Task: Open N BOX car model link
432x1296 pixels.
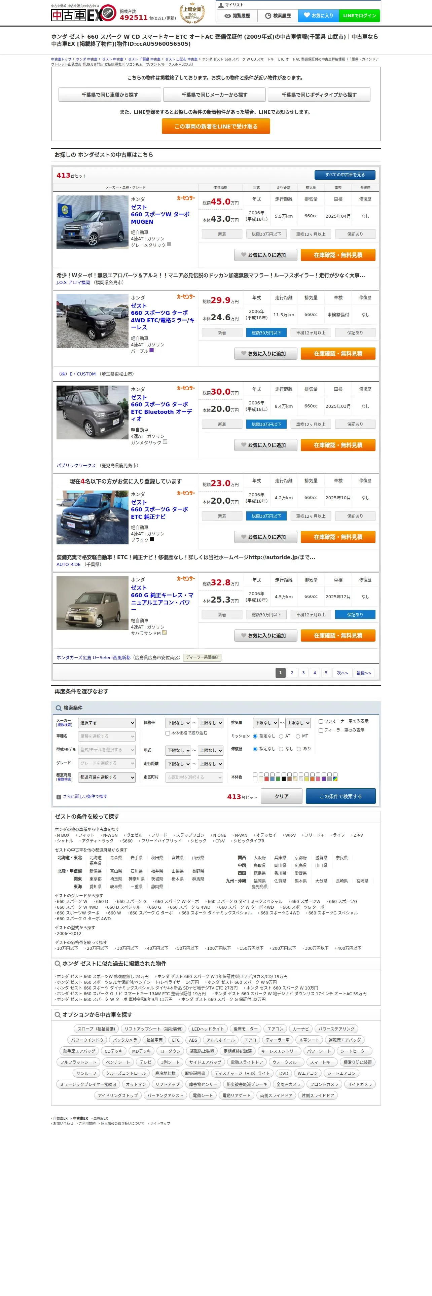Action: click(x=63, y=836)
